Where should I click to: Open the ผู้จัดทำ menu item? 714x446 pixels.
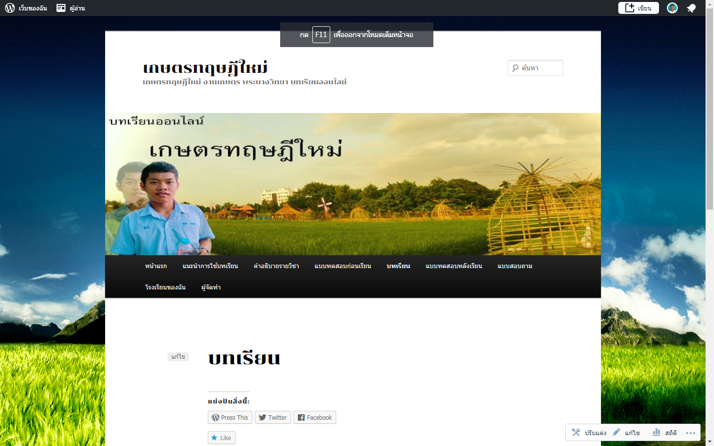pos(211,287)
